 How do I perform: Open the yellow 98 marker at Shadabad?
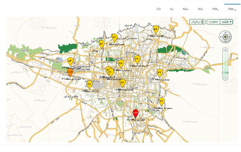click(89, 85)
